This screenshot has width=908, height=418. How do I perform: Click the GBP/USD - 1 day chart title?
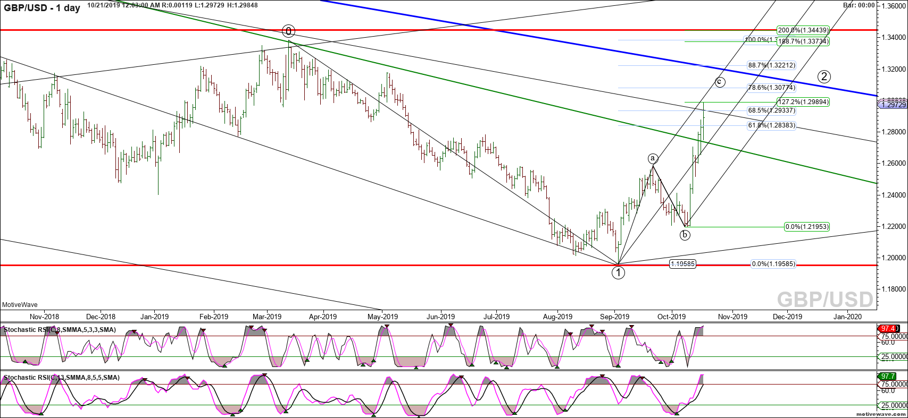(42, 8)
